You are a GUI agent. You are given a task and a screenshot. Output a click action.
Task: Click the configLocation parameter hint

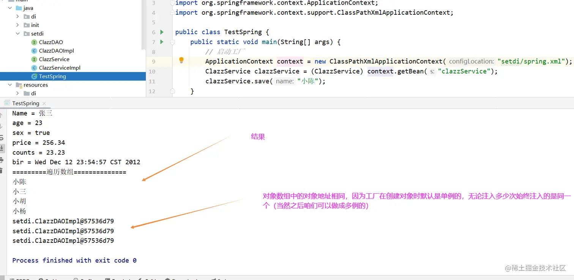tap(471, 61)
